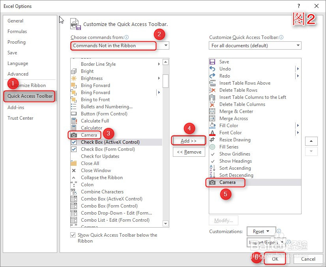
Task: Click the Cancel button
Action: (308, 259)
